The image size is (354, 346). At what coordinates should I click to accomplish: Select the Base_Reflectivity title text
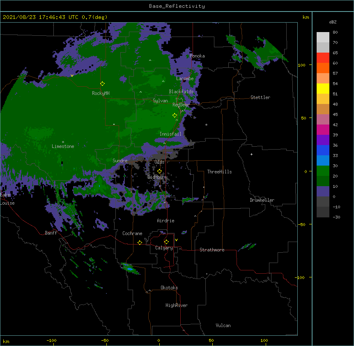177,6
